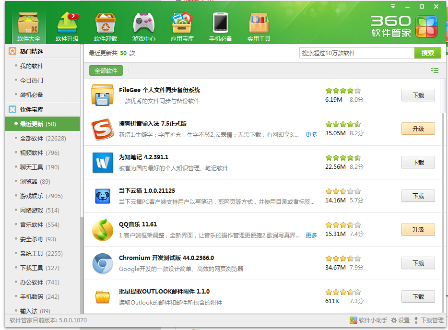Open 设置 settings in status bar
The height and width of the screenshot is (330, 448).
[401, 320]
